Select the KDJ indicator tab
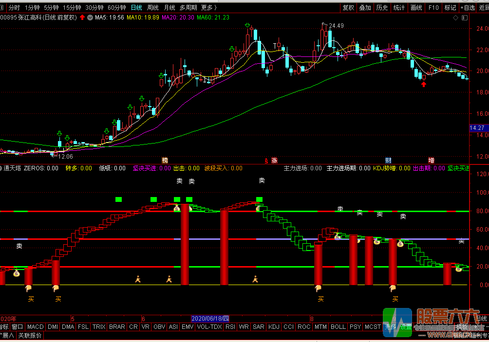The image size is (489, 342). tap(274, 327)
